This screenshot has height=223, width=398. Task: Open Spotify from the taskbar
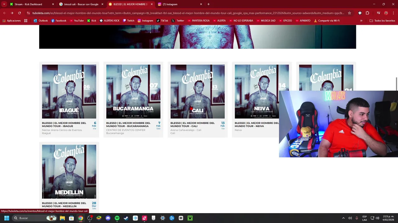[117, 218]
